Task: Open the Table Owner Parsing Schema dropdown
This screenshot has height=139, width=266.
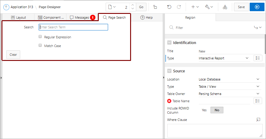Action: click(x=230, y=94)
